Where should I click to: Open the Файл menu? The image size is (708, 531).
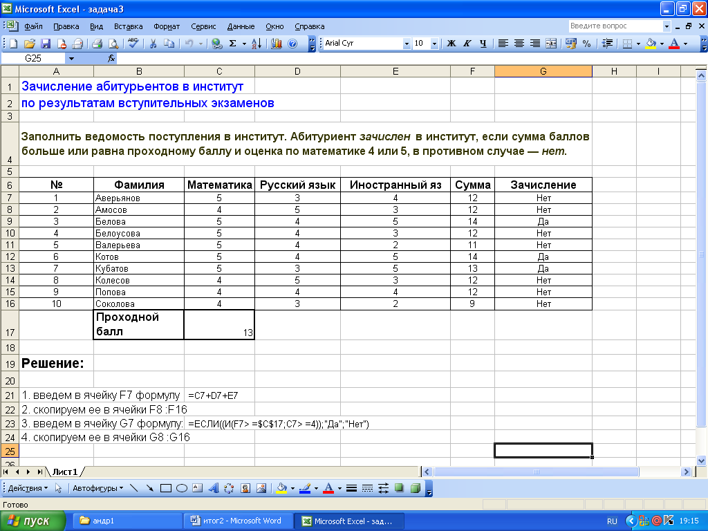pyautogui.click(x=33, y=26)
